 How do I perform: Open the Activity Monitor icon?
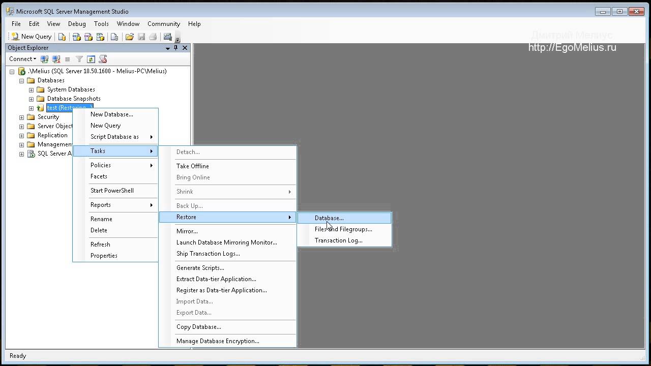pos(167,37)
